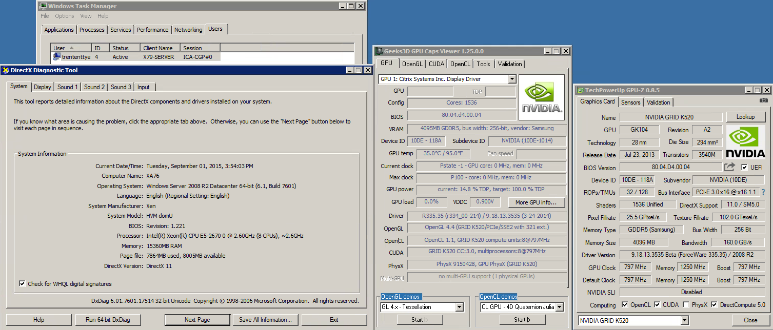Open Task Manager Help menu
The height and width of the screenshot is (330, 773).
click(103, 16)
